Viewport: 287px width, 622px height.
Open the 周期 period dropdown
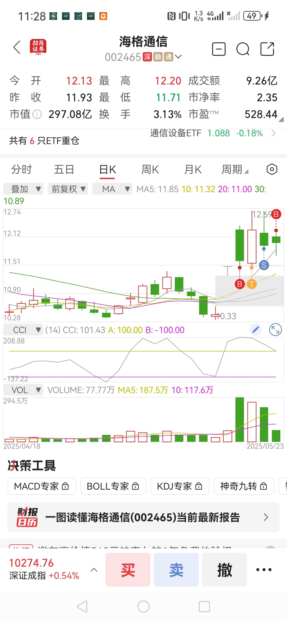[x=235, y=169]
